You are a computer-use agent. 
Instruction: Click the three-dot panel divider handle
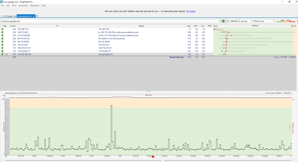(x=148, y=91)
